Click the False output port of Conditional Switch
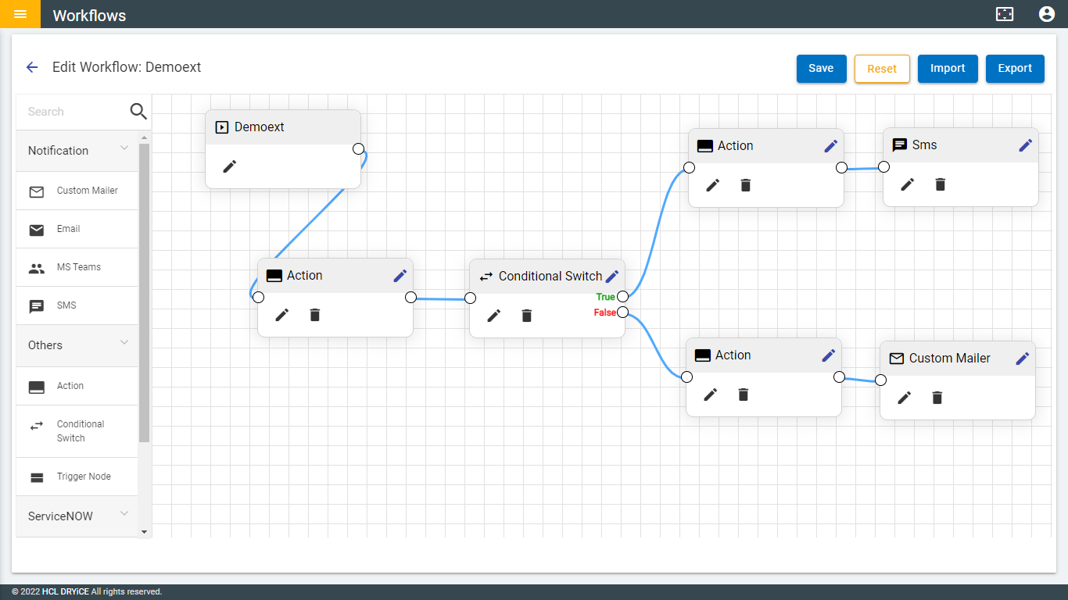The height and width of the screenshot is (600, 1068). (622, 312)
